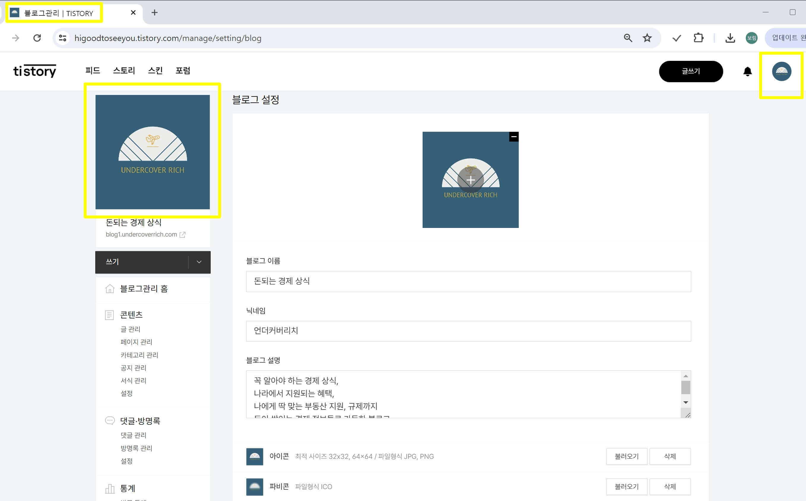Collapse the blog image using the minus toggle
The height and width of the screenshot is (501, 806).
pyautogui.click(x=513, y=136)
